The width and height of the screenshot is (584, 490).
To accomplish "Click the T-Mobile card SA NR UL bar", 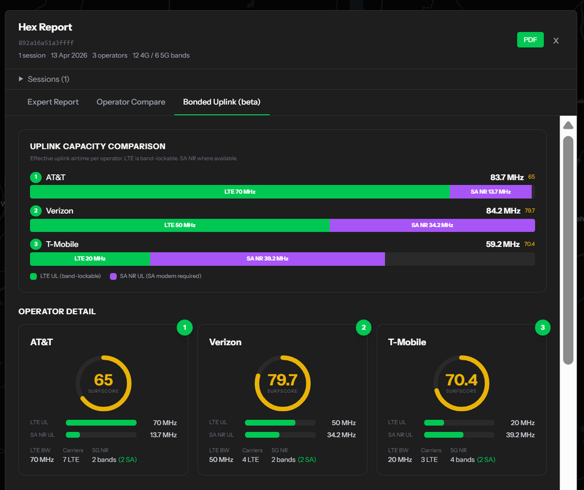I will (x=459, y=435).
